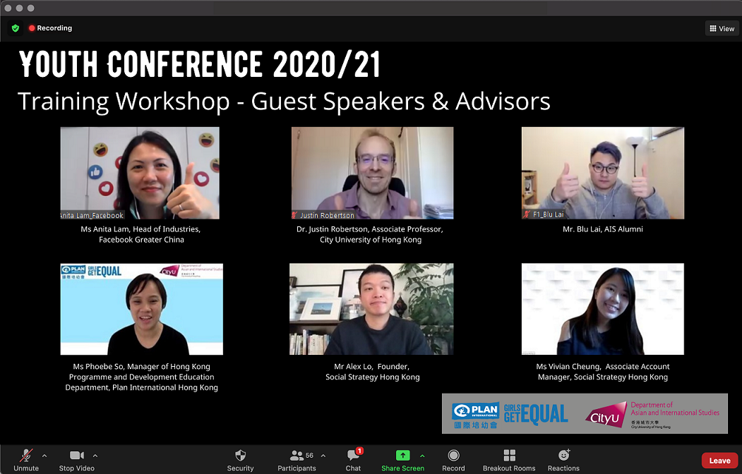Click the 'Training Workshop - Guest Speakers & Advisors' subtitle

coord(284,101)
